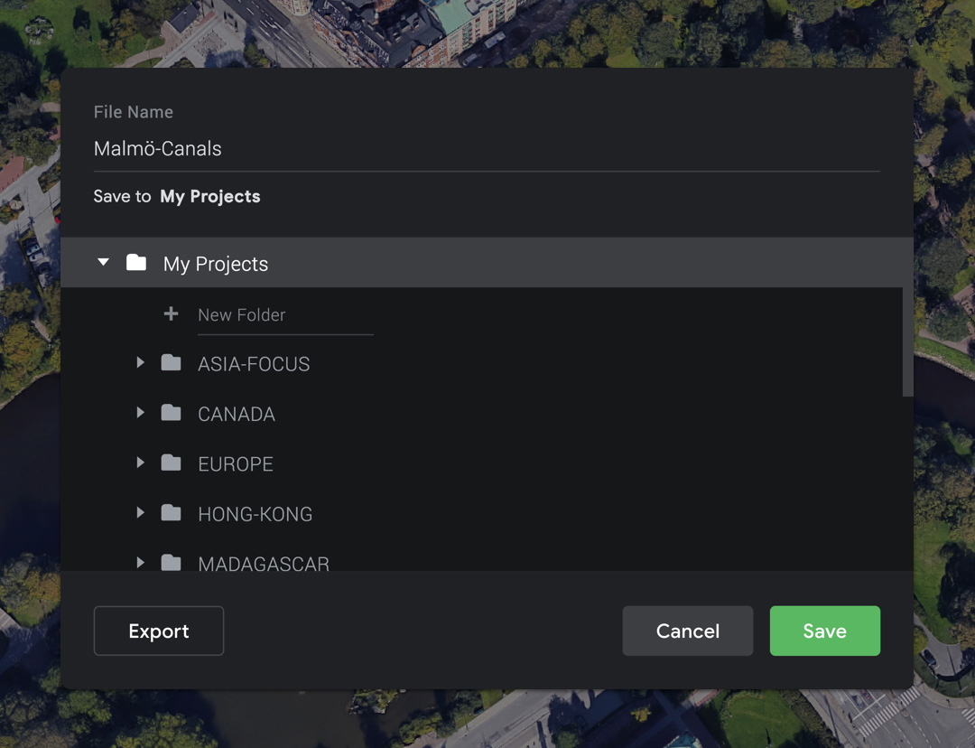Click the File Name text field
Screen dimensions: 975x748
486,149
